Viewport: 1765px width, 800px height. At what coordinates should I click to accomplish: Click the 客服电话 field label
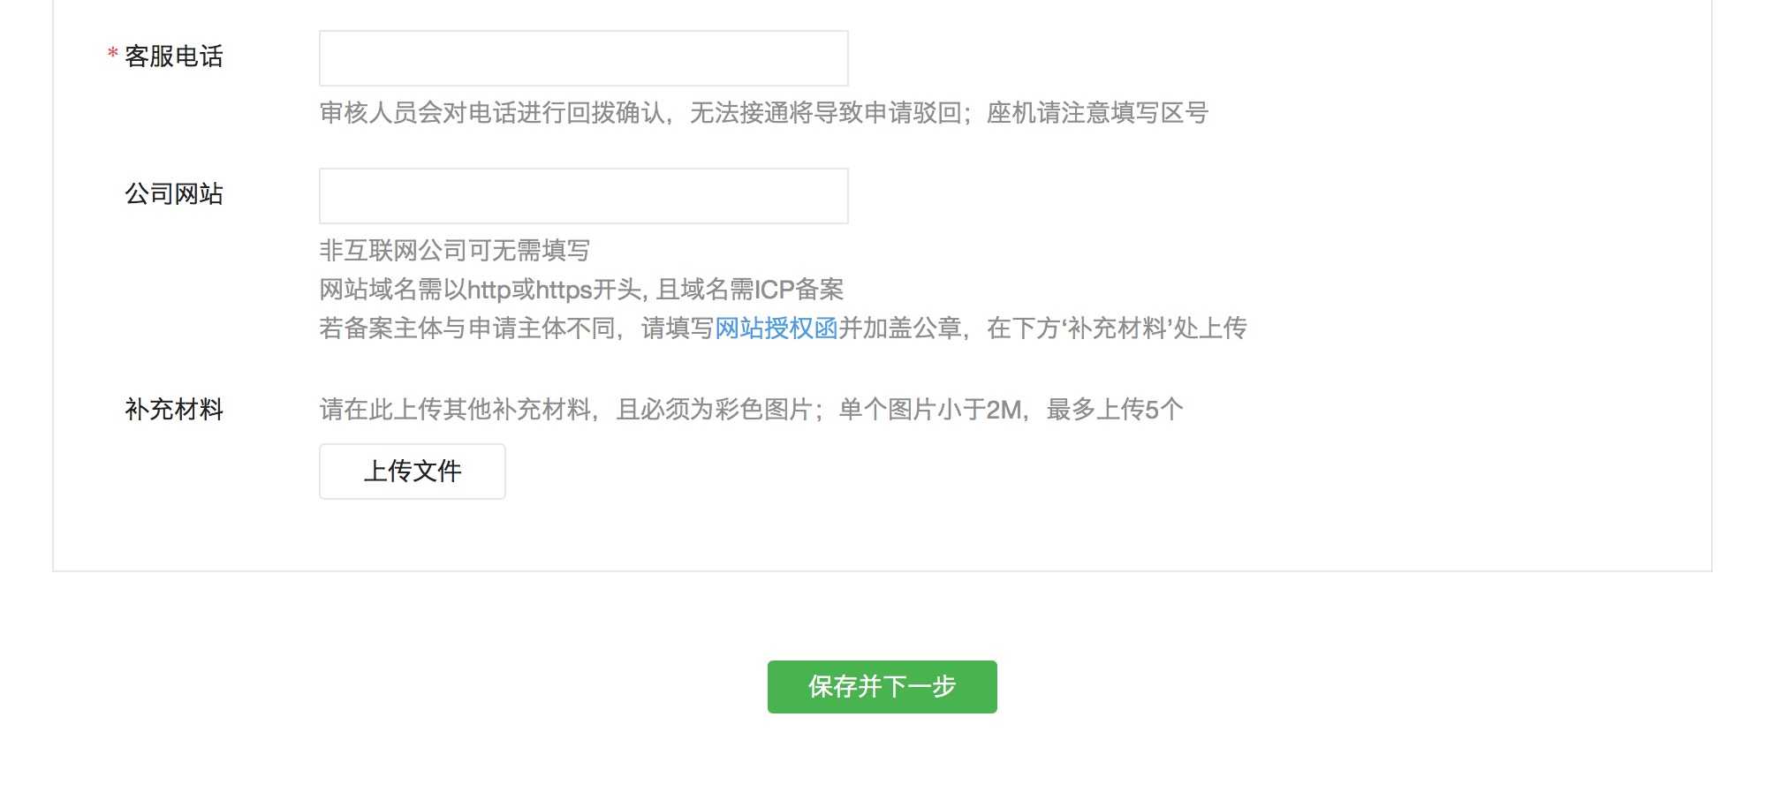click(x=174, y=57)
